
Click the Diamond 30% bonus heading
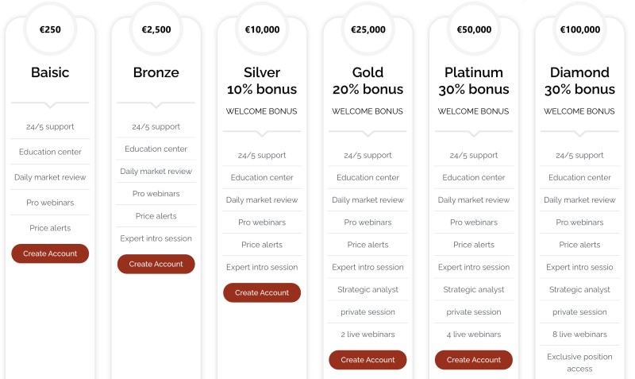[579, 81]
